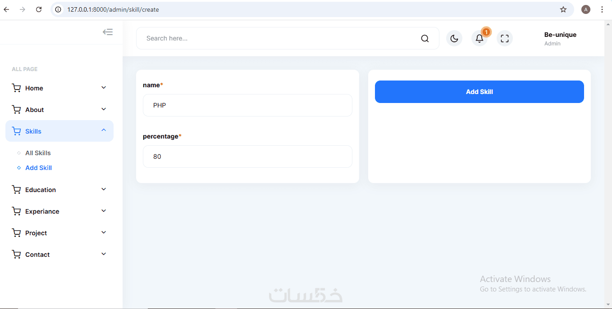Select the Add Skill submenu link
This screenshot has height=309, width=612.
pos(38,168)
